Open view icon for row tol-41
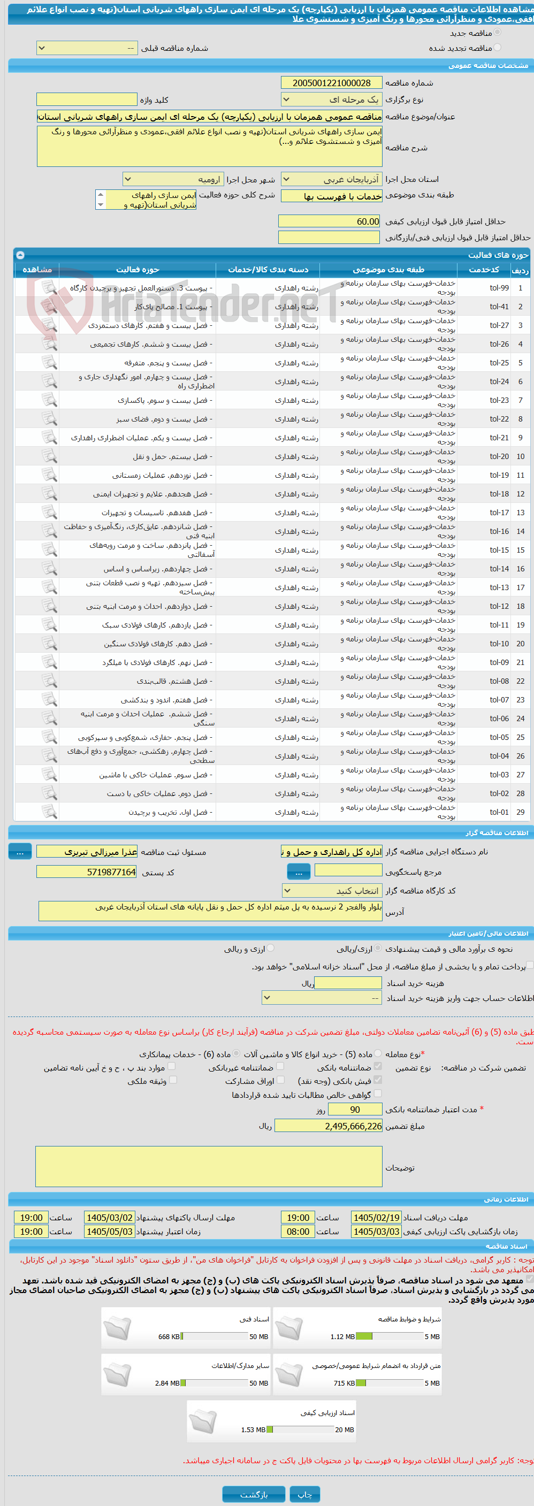534x1506 pixels. point(49,307)
